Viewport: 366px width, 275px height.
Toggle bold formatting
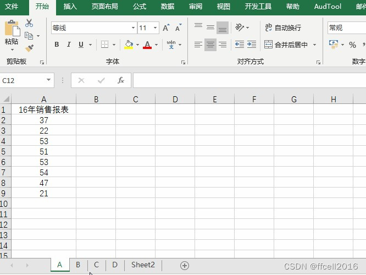coord(57,45)
